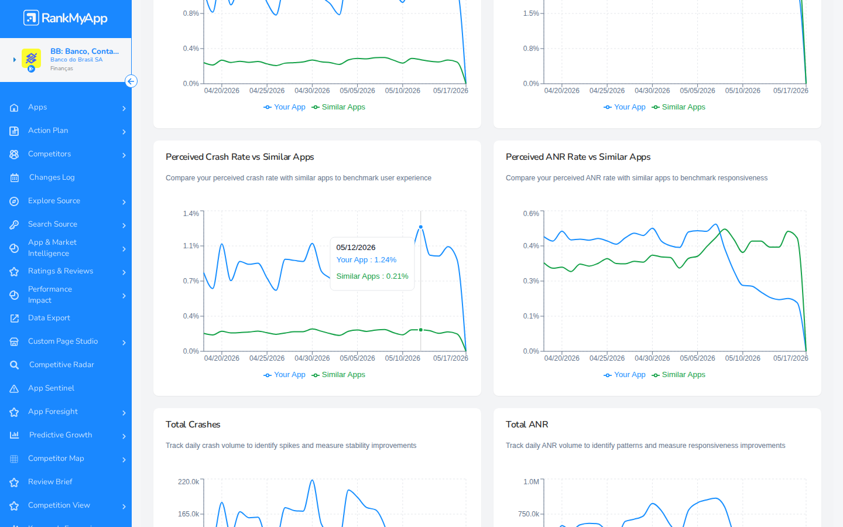This screenshot has width=843, height=527.
Task: Expand the Competitor Map chevron
Action: coord(124,460)
